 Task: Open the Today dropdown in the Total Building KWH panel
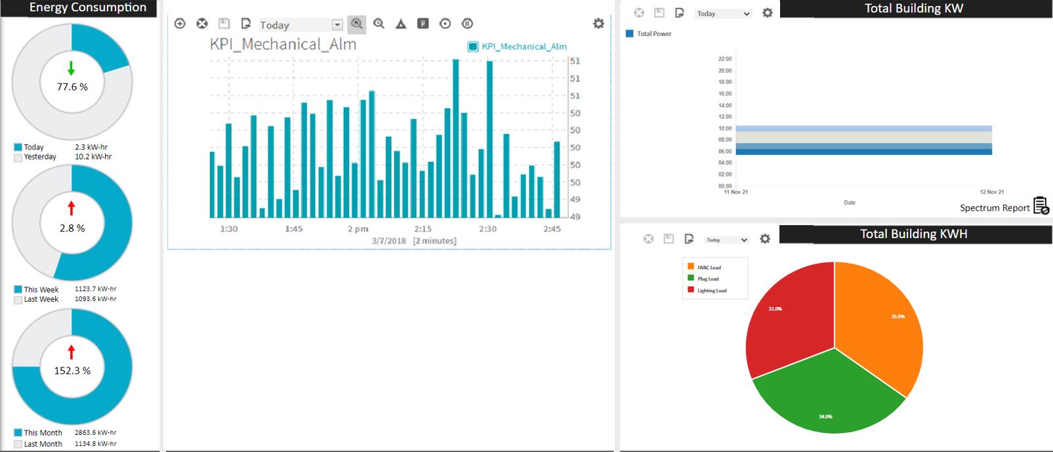point(726,240)
